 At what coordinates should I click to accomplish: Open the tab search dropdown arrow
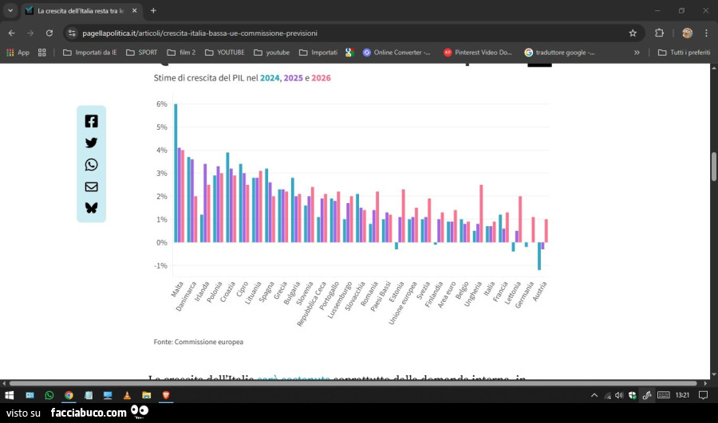pos(10,10)
